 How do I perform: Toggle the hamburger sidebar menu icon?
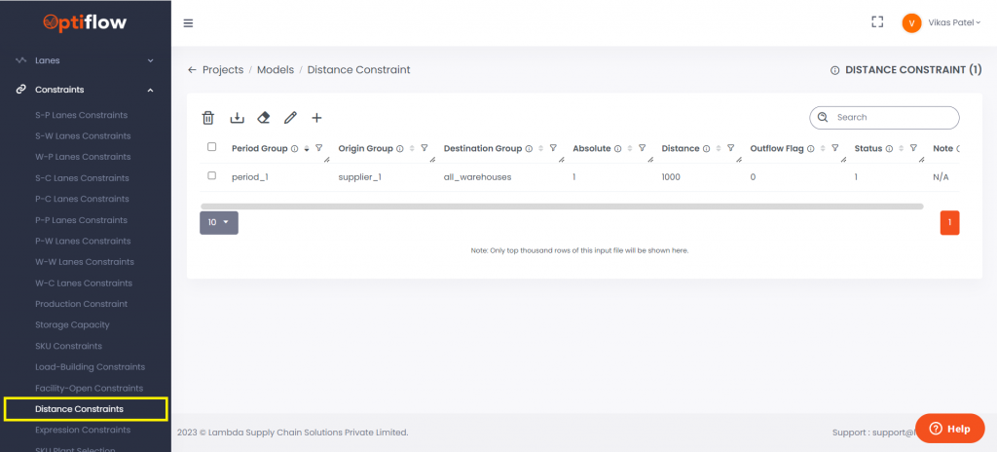click(188, 23)
